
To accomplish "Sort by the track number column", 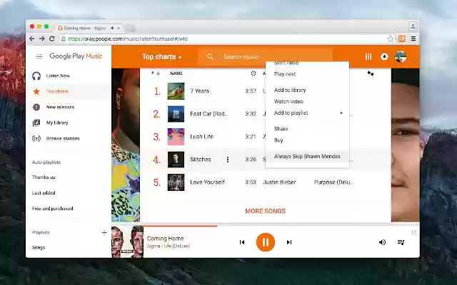I will pos(156,73).
